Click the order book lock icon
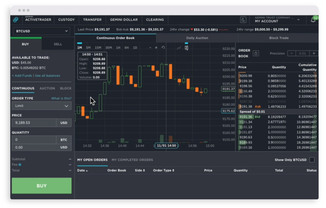The image size is (326, 208). tap(256, 53)
